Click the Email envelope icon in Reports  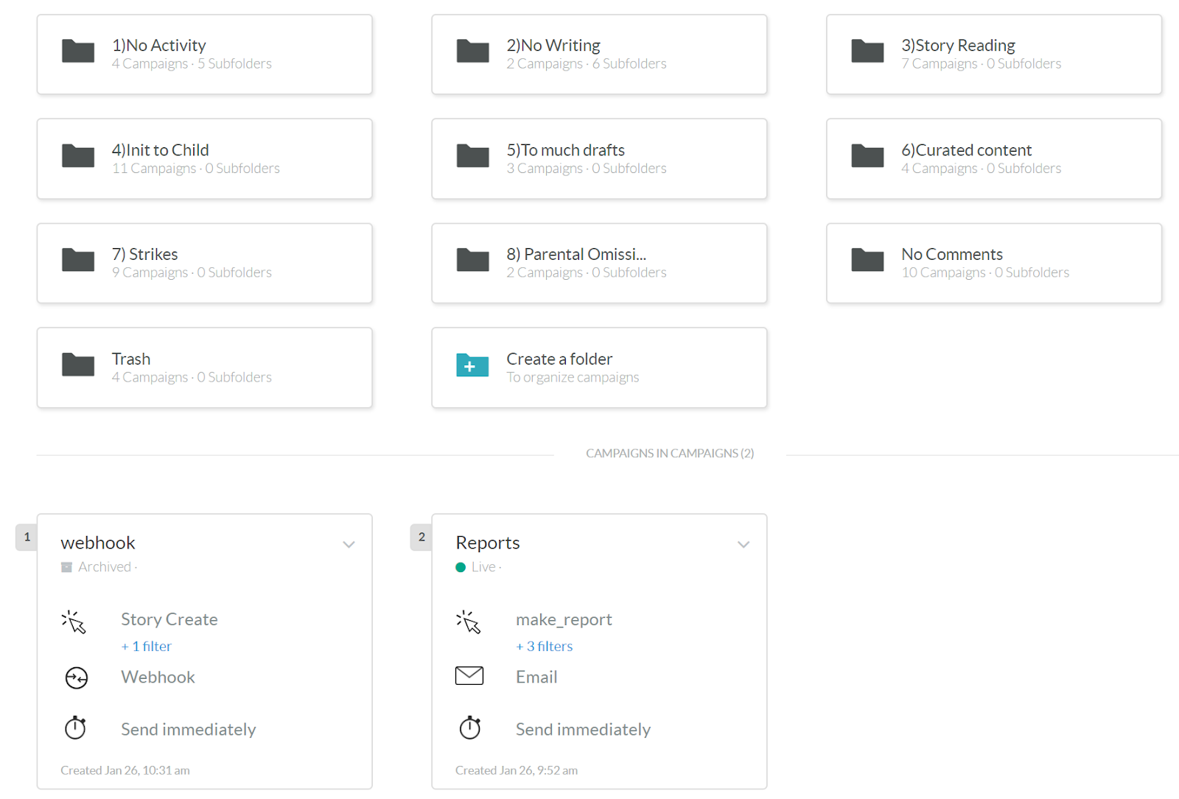point(469,676)
